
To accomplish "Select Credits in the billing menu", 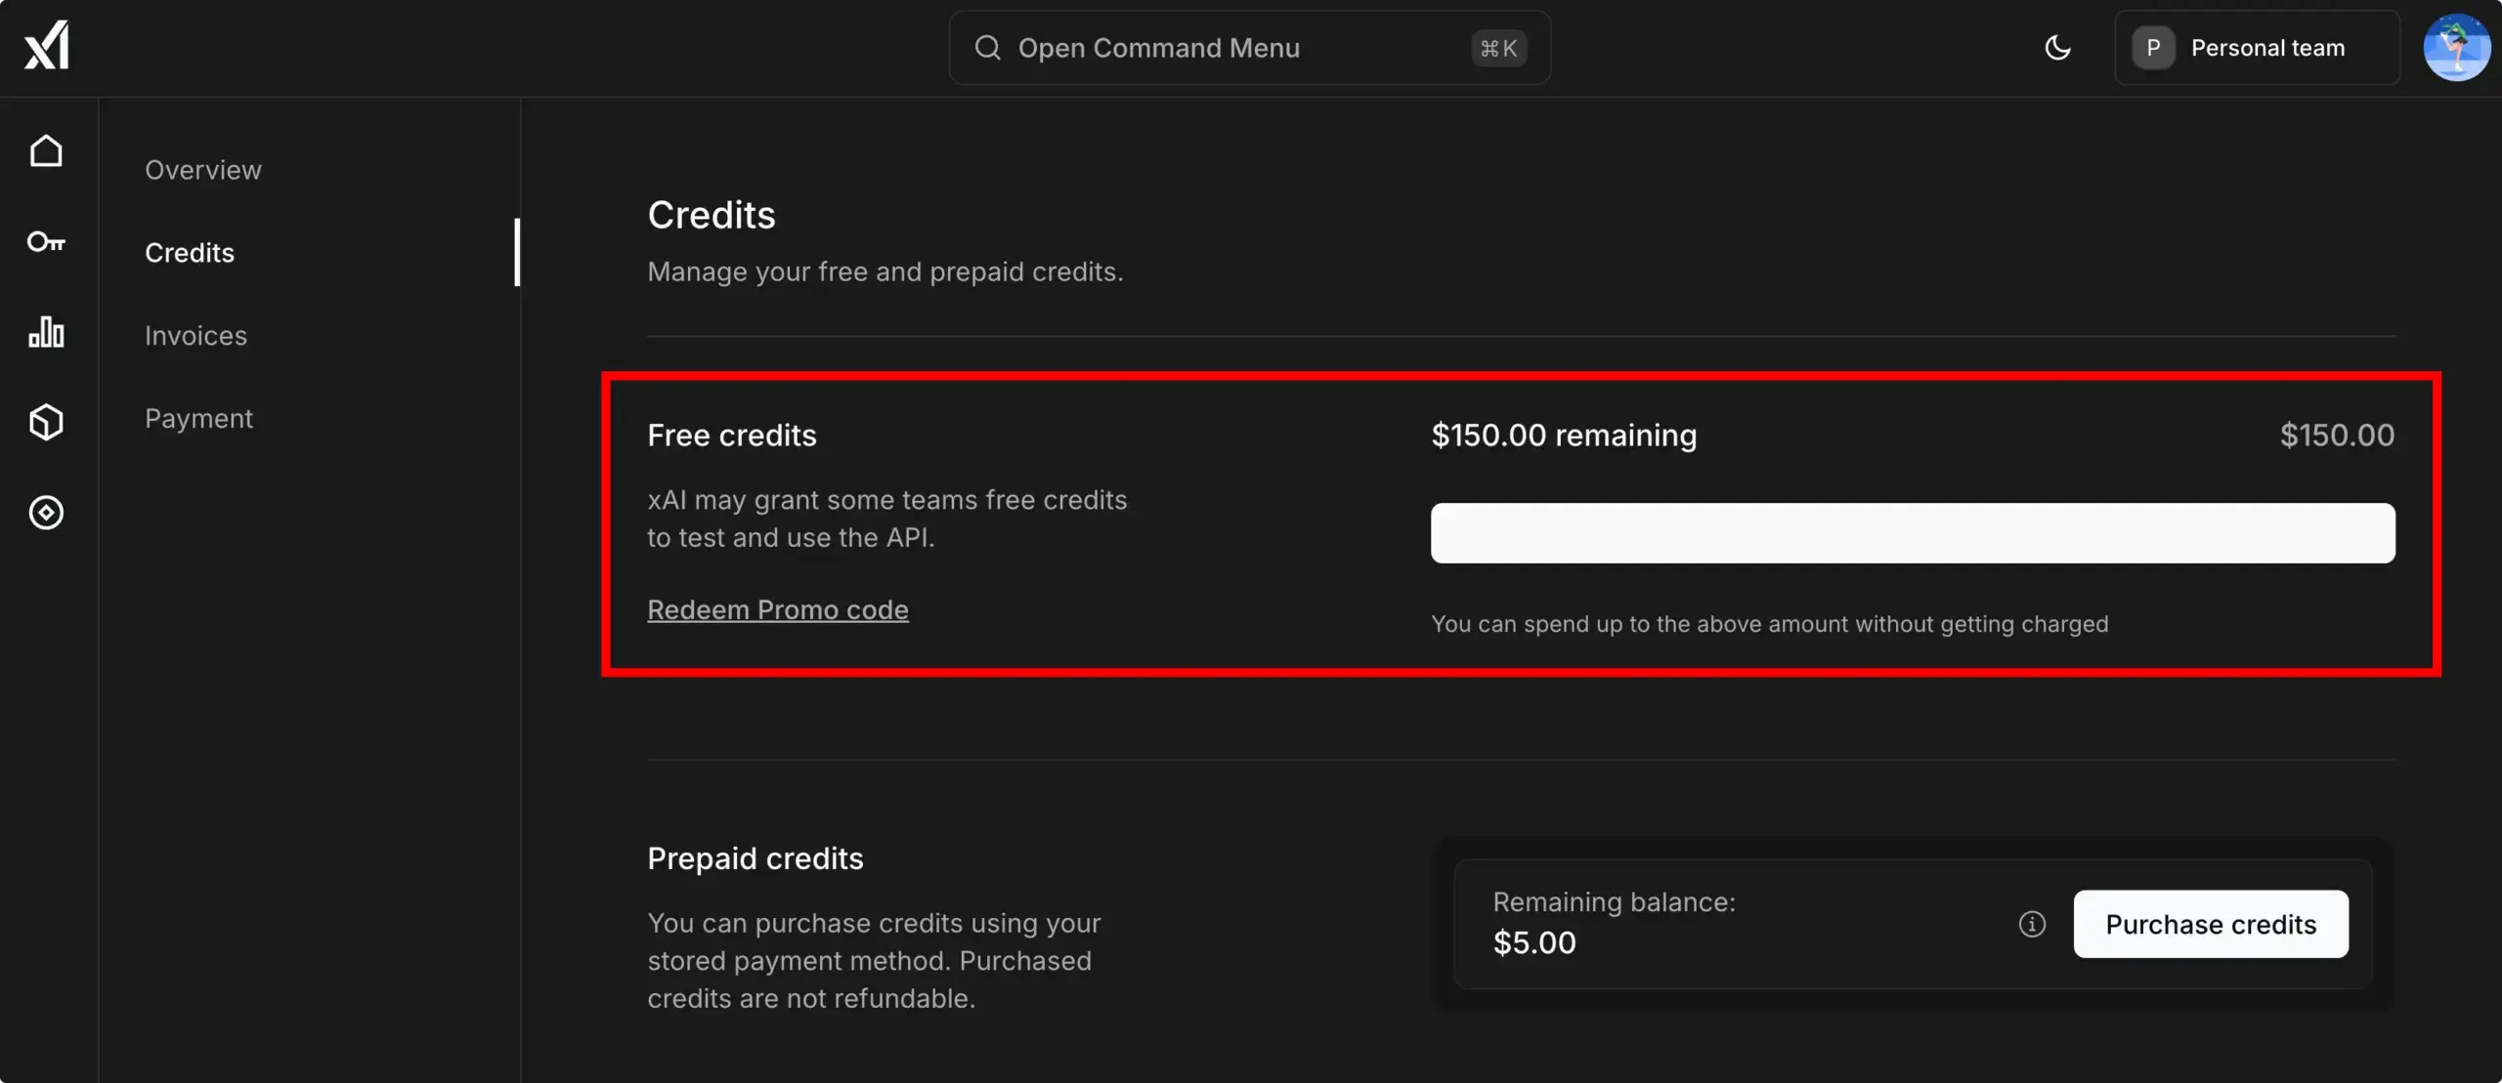I will point(190,253).
